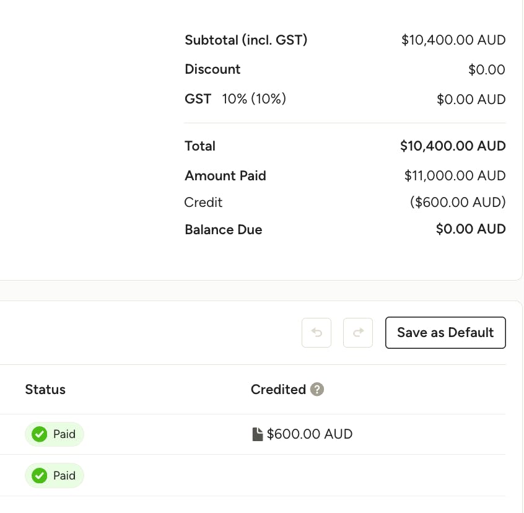Click the GST 10% (10%) rate label
The width and height of the screenshot is (524, 513).
pyautogui.click(x=254, y=99)
